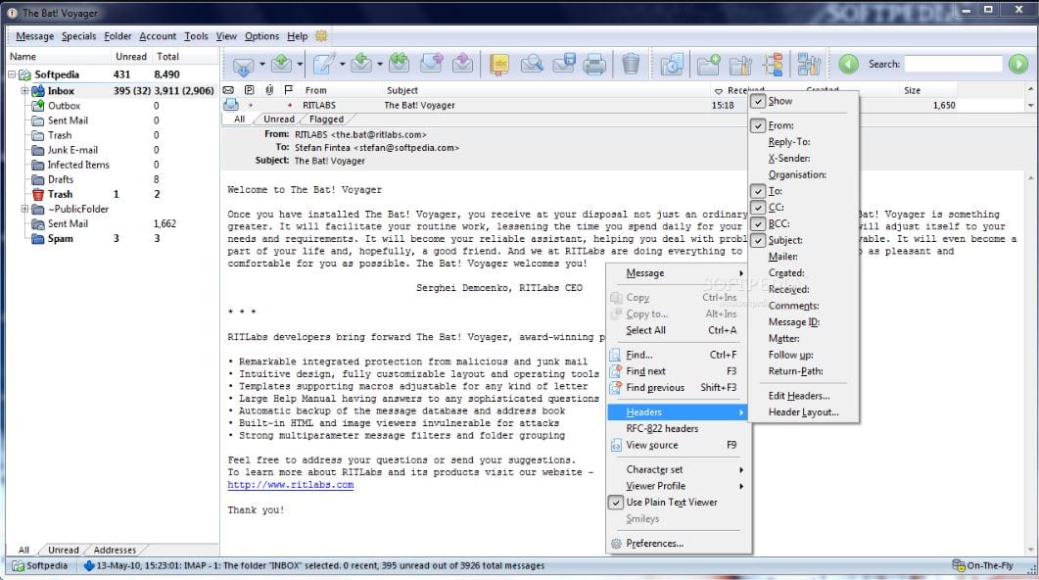Image resolution: width=1039 pixels, height=580 pixels.
Task: Sort messages by the Size column header
Action: pos(912,90)
